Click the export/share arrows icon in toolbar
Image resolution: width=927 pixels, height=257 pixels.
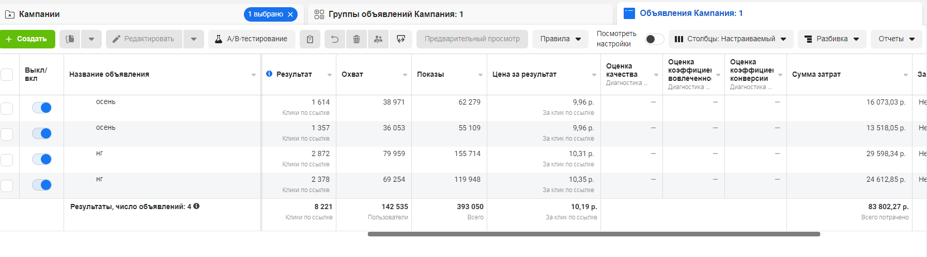click(x=400, y=39)
